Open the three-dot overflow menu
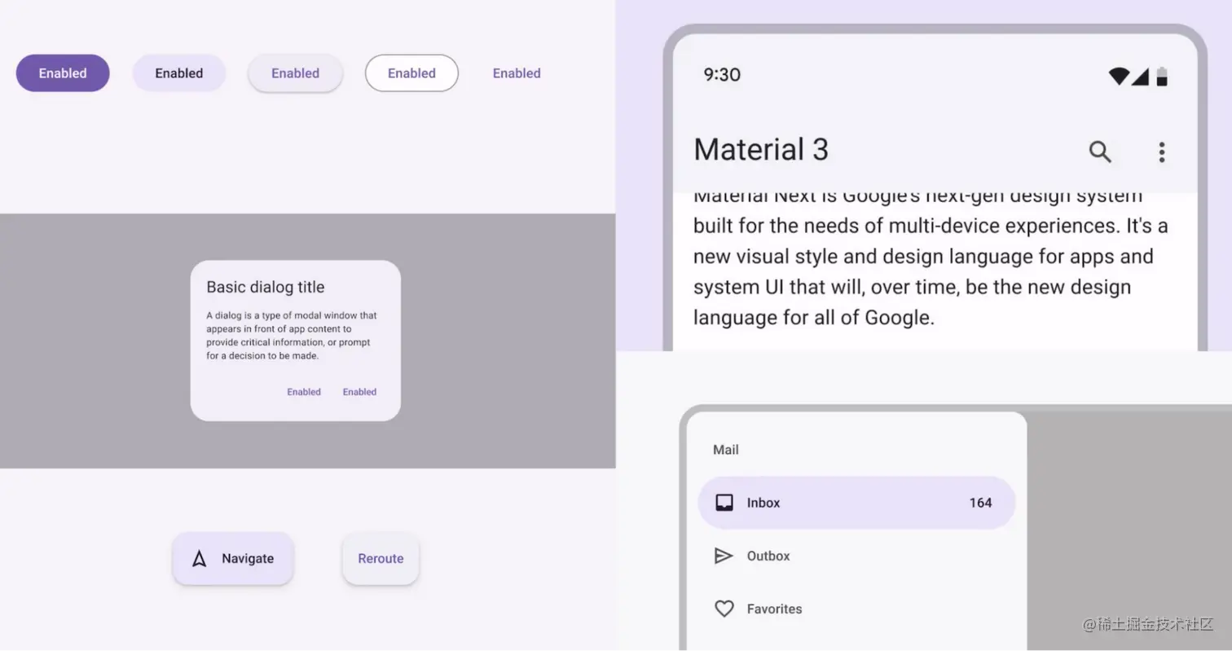The height and width of the screenshot is (651, 1232). click(x=1162, y=152)
